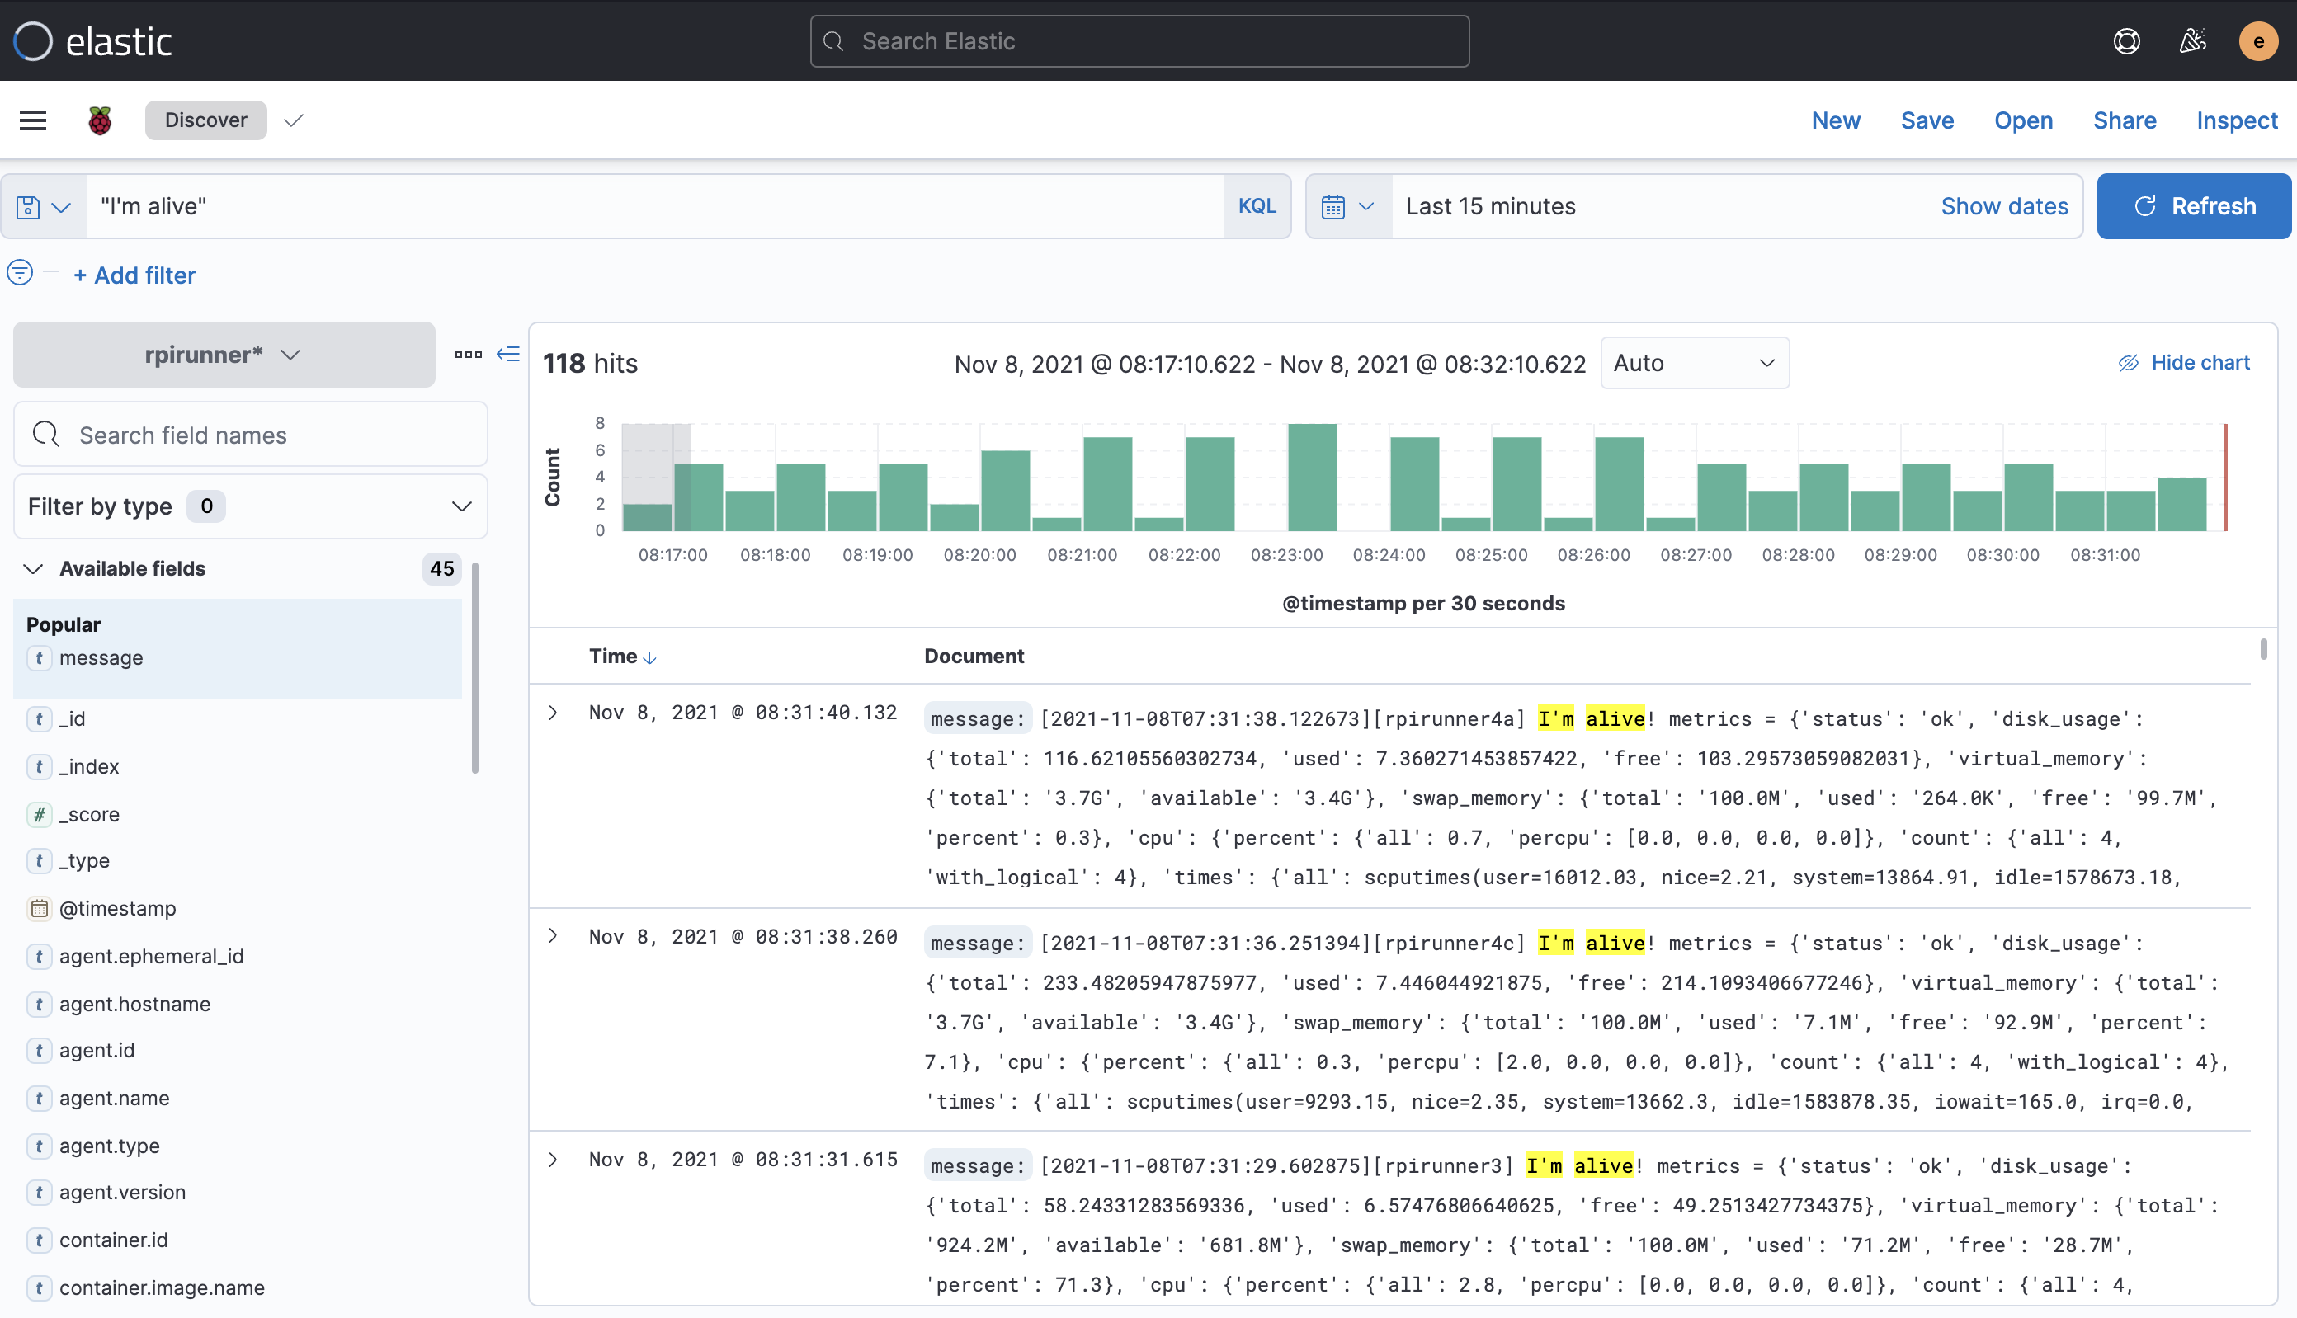This screenshot has width=2297, height=1318.
Task: Open the calendar quick time menu
Action: (x=1347, y=206)
